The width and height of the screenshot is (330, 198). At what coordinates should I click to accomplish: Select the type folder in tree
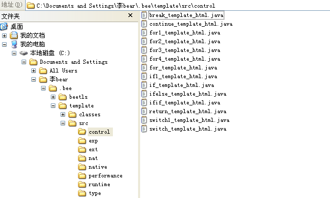point(95,193)
